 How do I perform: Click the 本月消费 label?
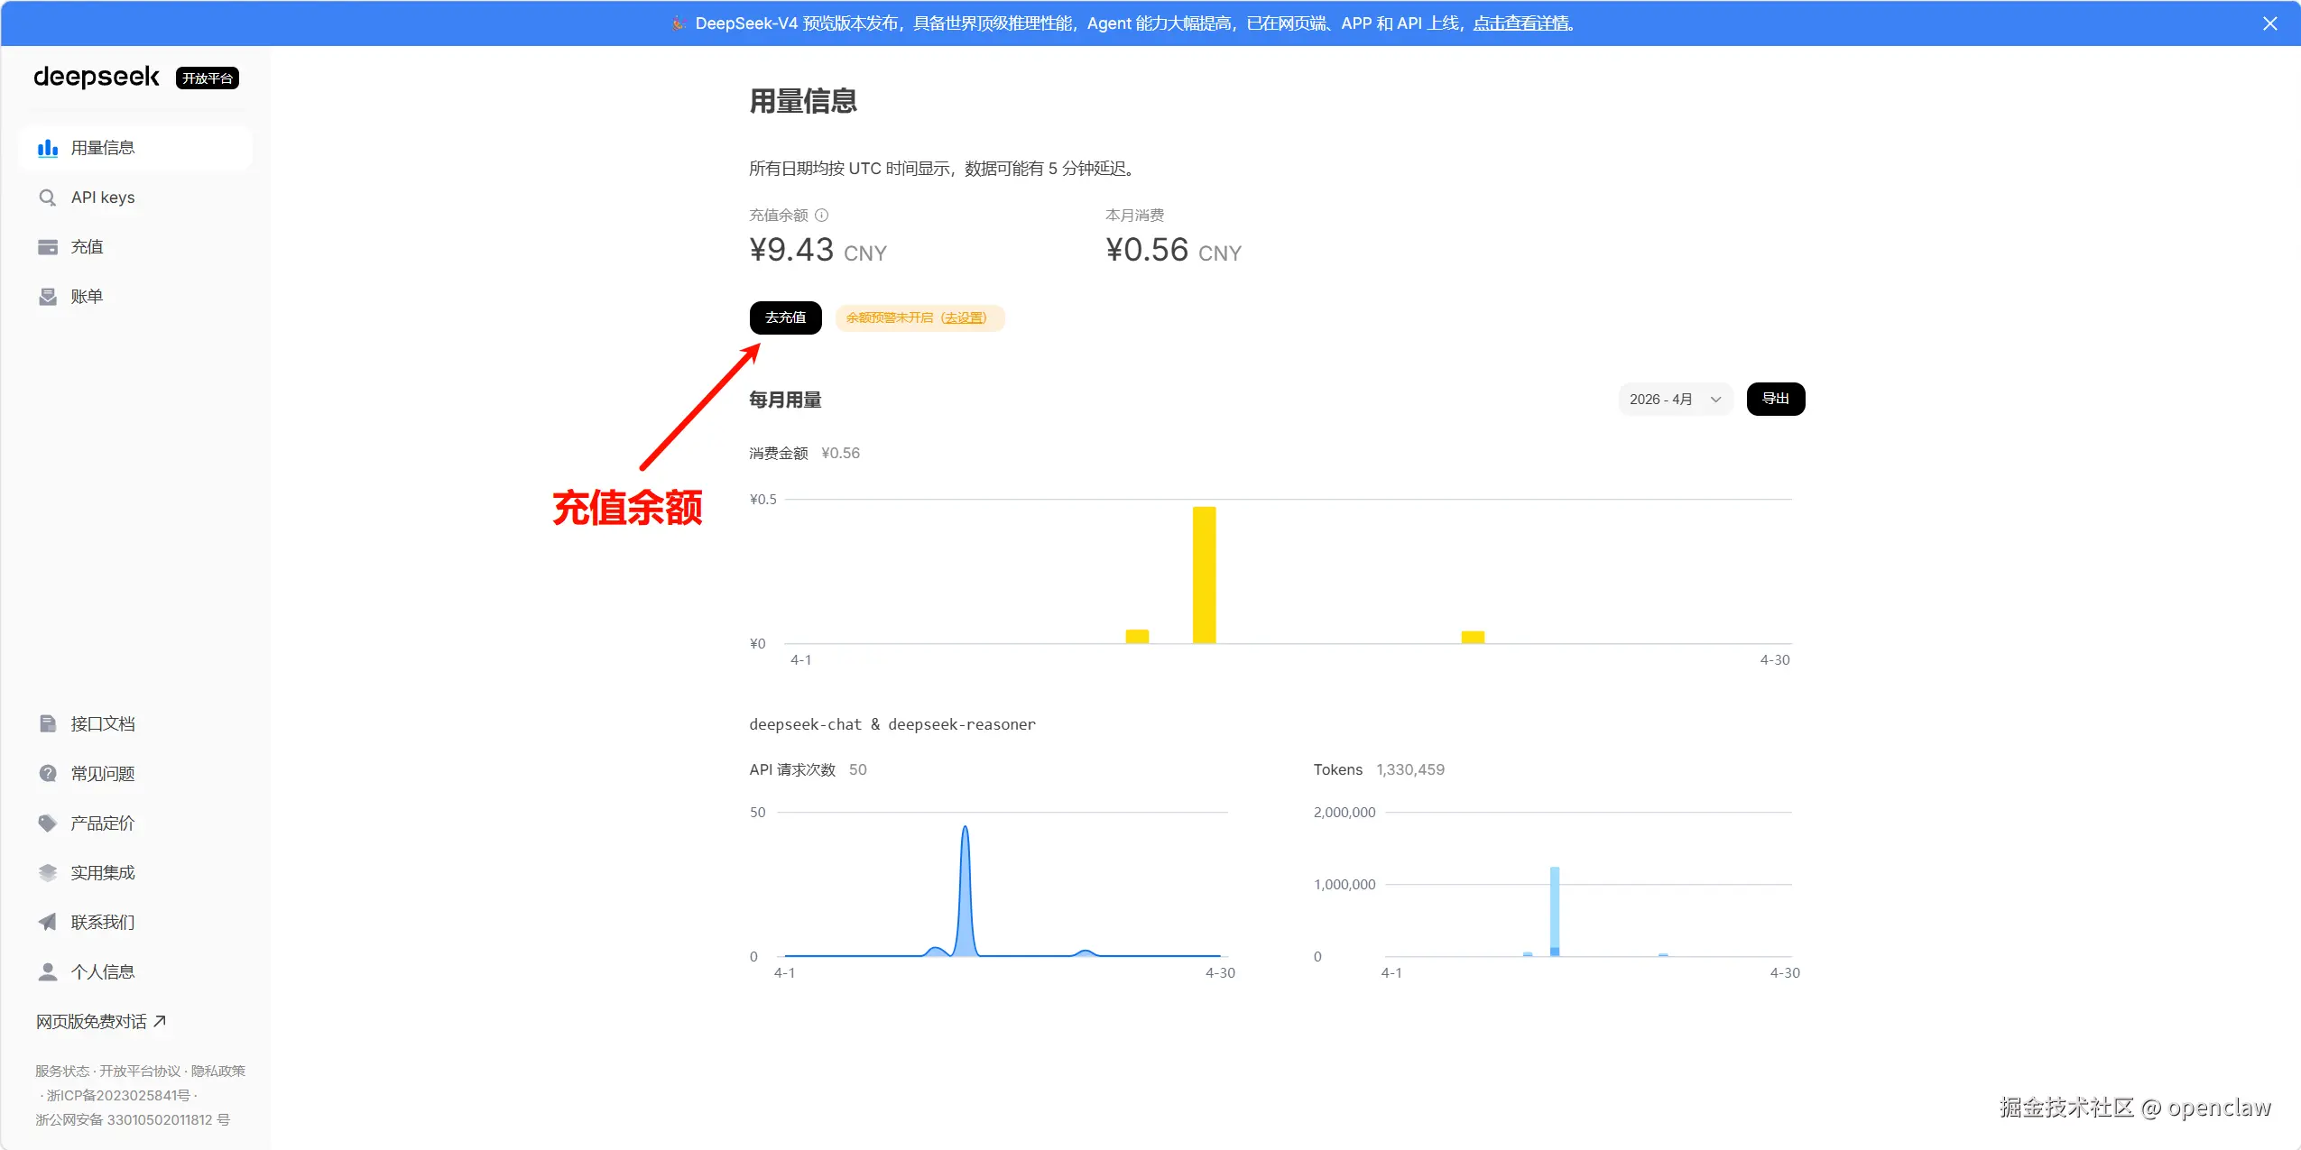tap(1134, 215)
